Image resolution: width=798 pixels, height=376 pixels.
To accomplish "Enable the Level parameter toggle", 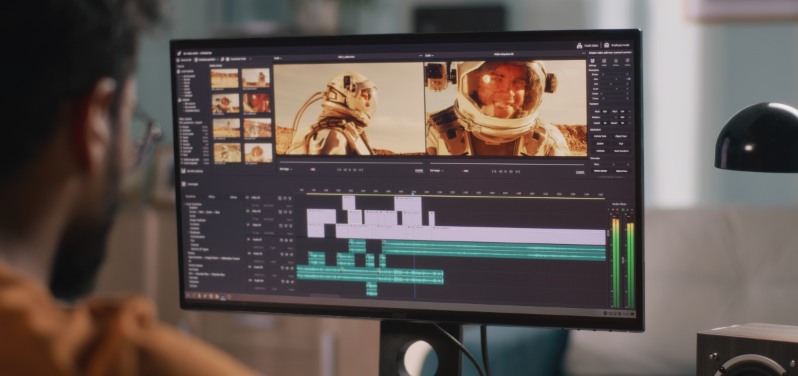I will 628,89.
